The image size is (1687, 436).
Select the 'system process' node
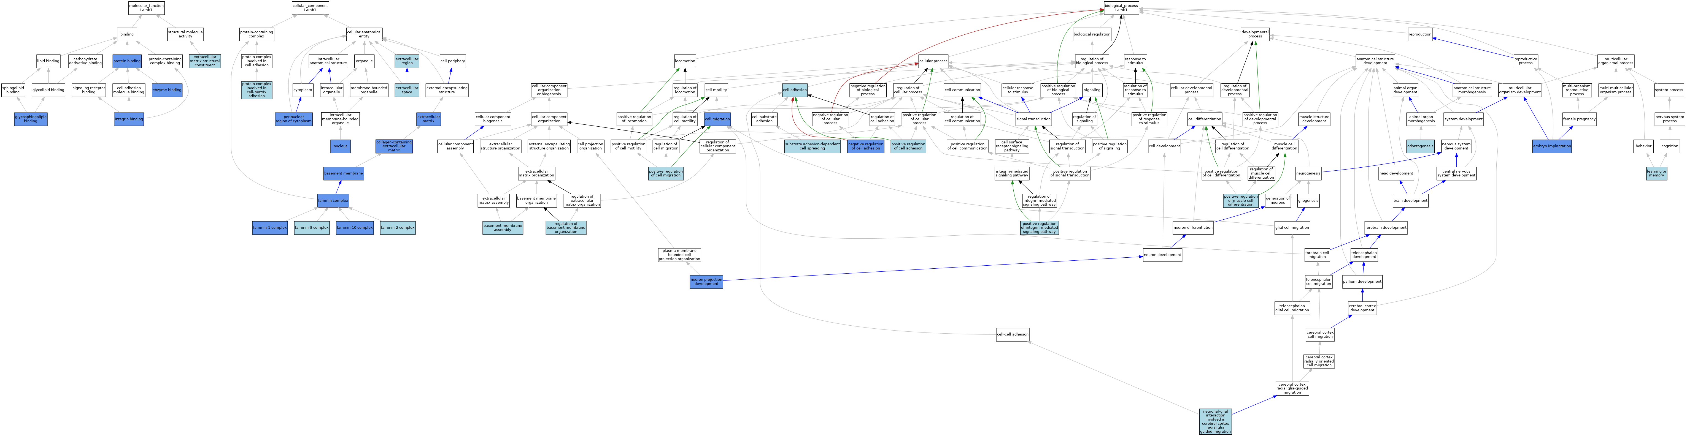click(1669, 90)
